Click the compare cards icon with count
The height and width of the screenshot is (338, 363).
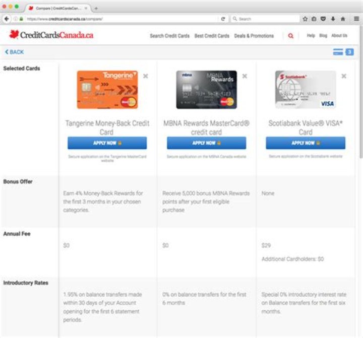(x=343, y=52)
